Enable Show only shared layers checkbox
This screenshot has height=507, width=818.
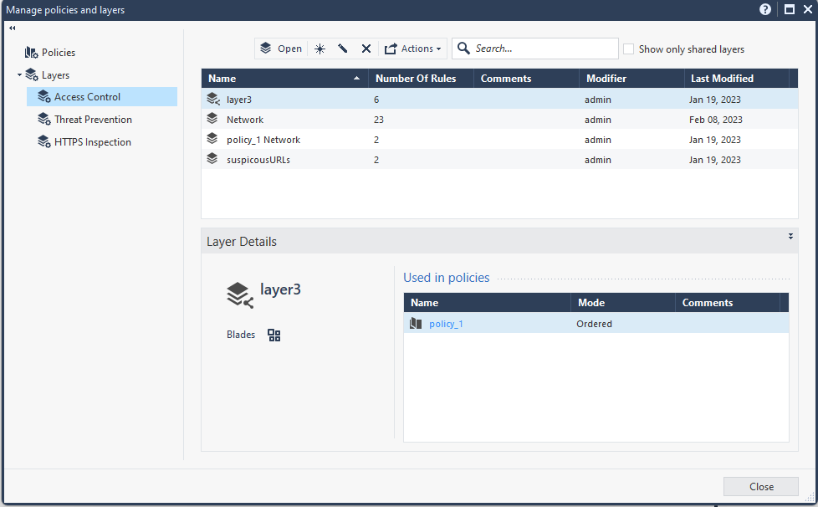628,49
